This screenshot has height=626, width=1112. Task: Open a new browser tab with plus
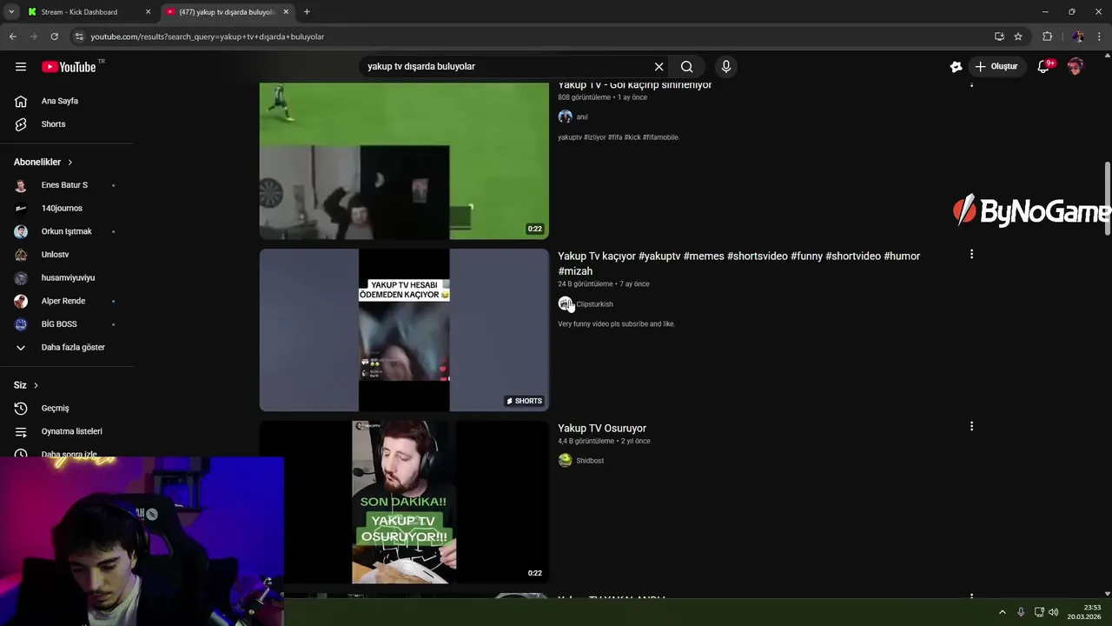pyautogui.click(x=307, y=12)
